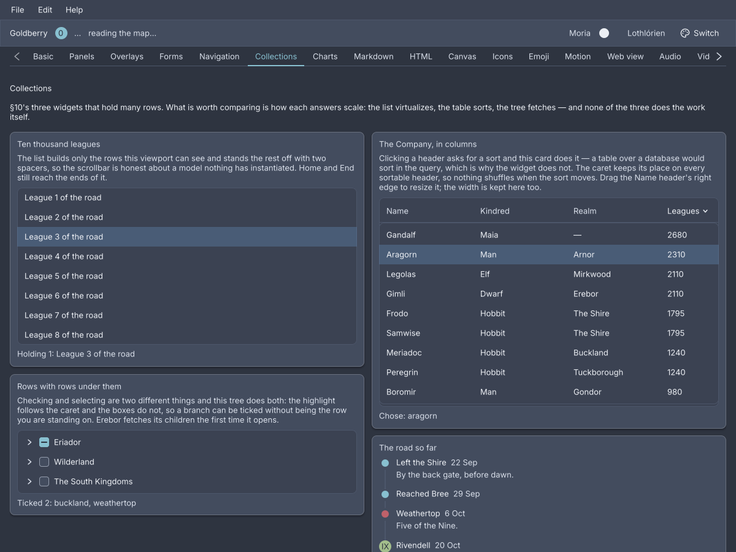
Task: Open the File menu
Action: coord(18,10)
